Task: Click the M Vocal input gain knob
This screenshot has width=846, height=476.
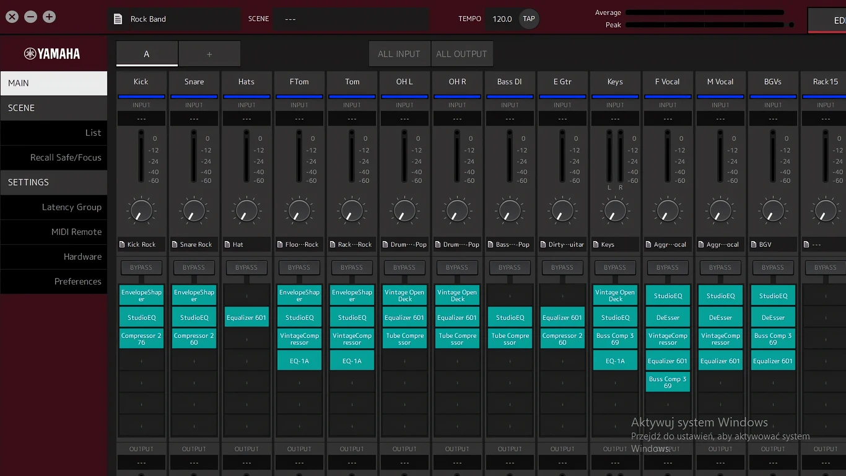Action: 720,211
